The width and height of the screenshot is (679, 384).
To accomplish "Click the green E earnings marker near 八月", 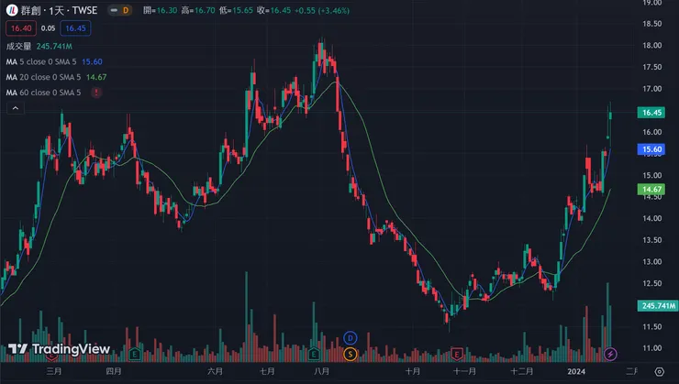I will pyautogui.click(x=314, y=355).
